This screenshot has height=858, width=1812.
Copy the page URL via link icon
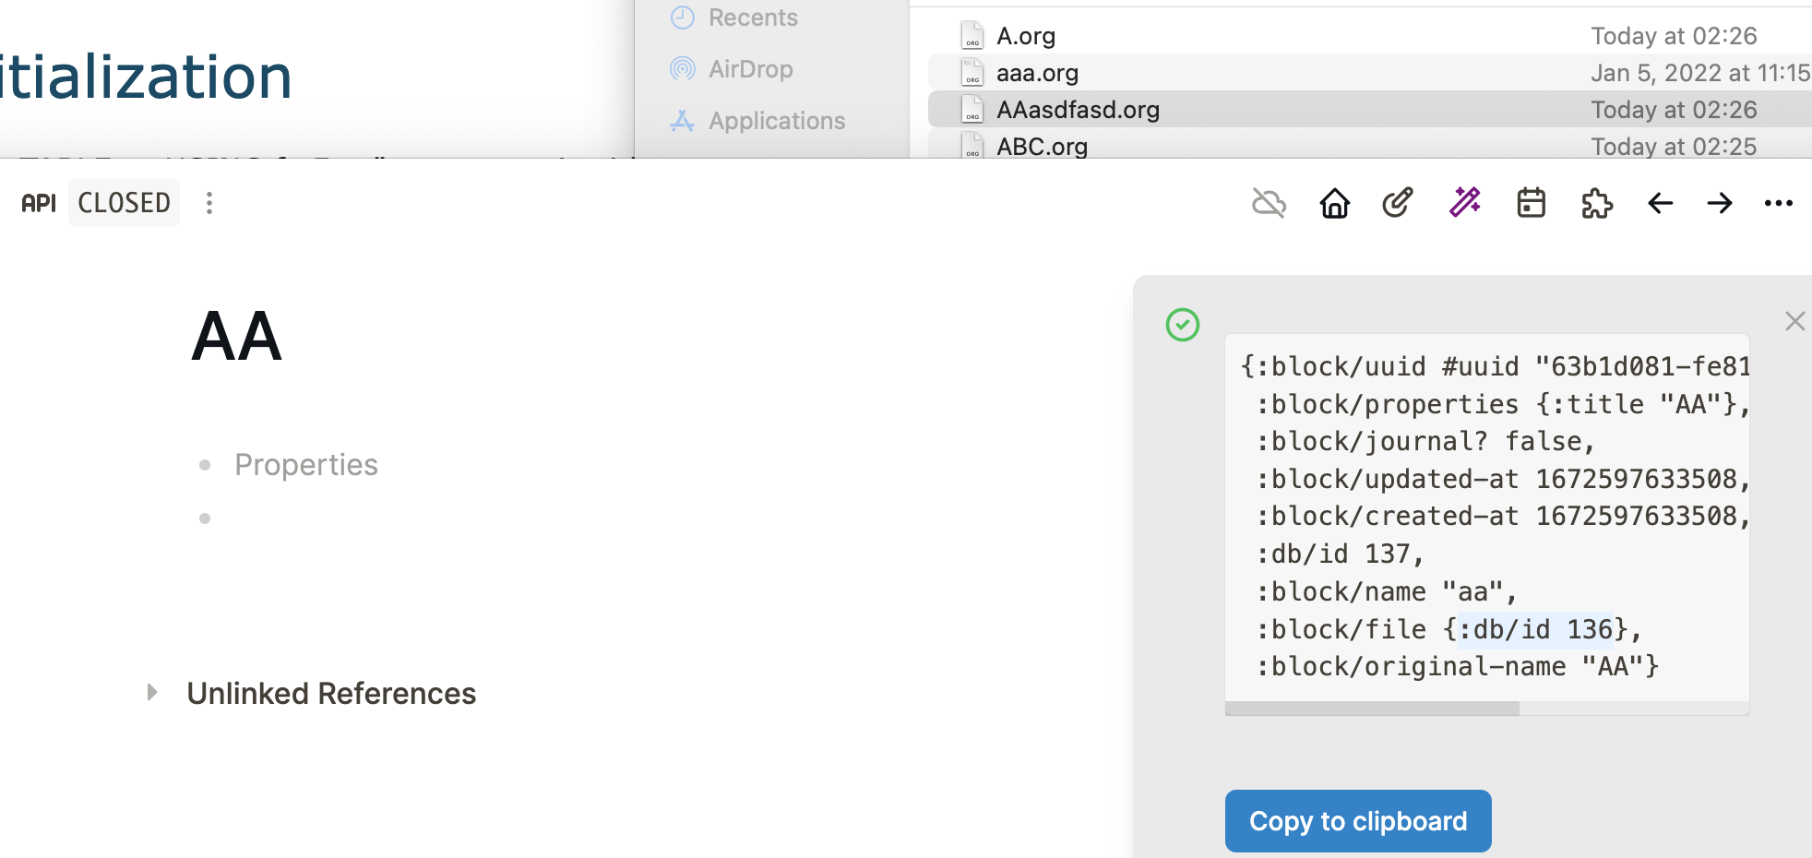coord(1396,203)
